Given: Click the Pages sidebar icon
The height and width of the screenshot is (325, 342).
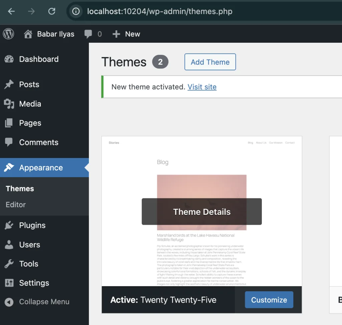Looking at the screenshot, I should pyautogui.click(x=9, y=123).
